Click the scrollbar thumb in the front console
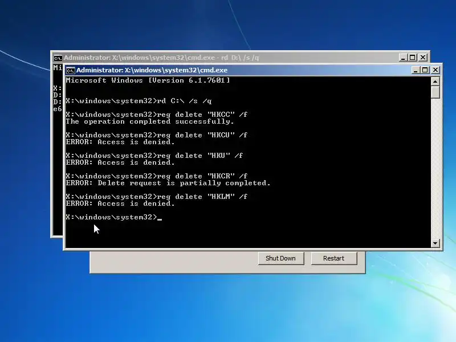The width and height of the screenshot is (456, 342). [x=435, y=92]
